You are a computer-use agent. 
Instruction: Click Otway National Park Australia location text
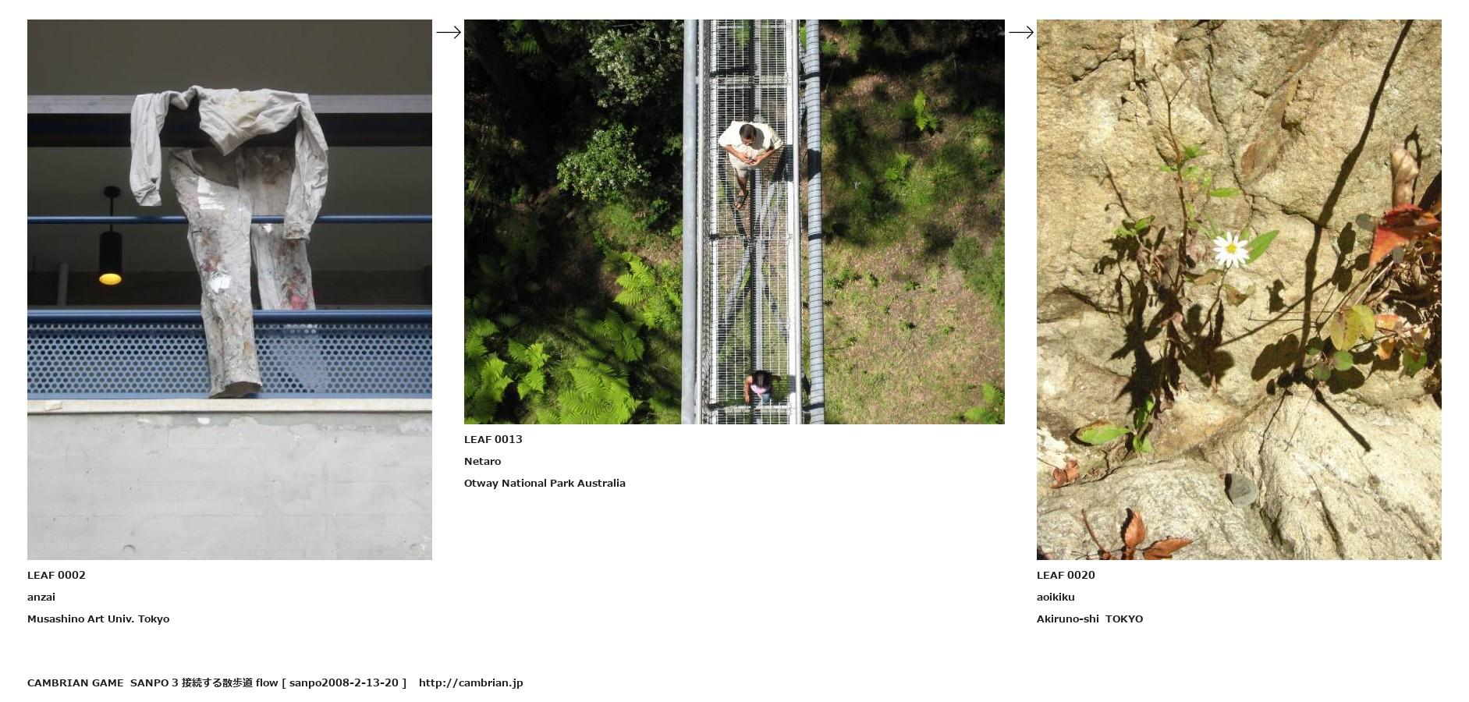click(545, 483)
